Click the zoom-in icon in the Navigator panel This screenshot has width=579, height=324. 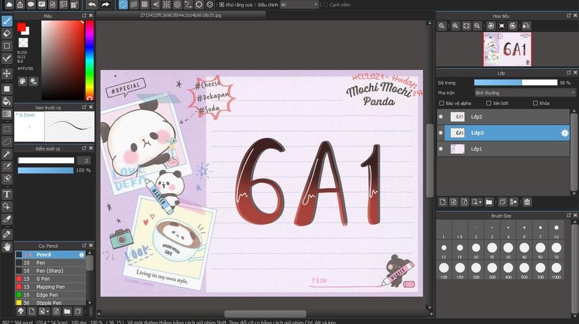click(x=455, y=26)
